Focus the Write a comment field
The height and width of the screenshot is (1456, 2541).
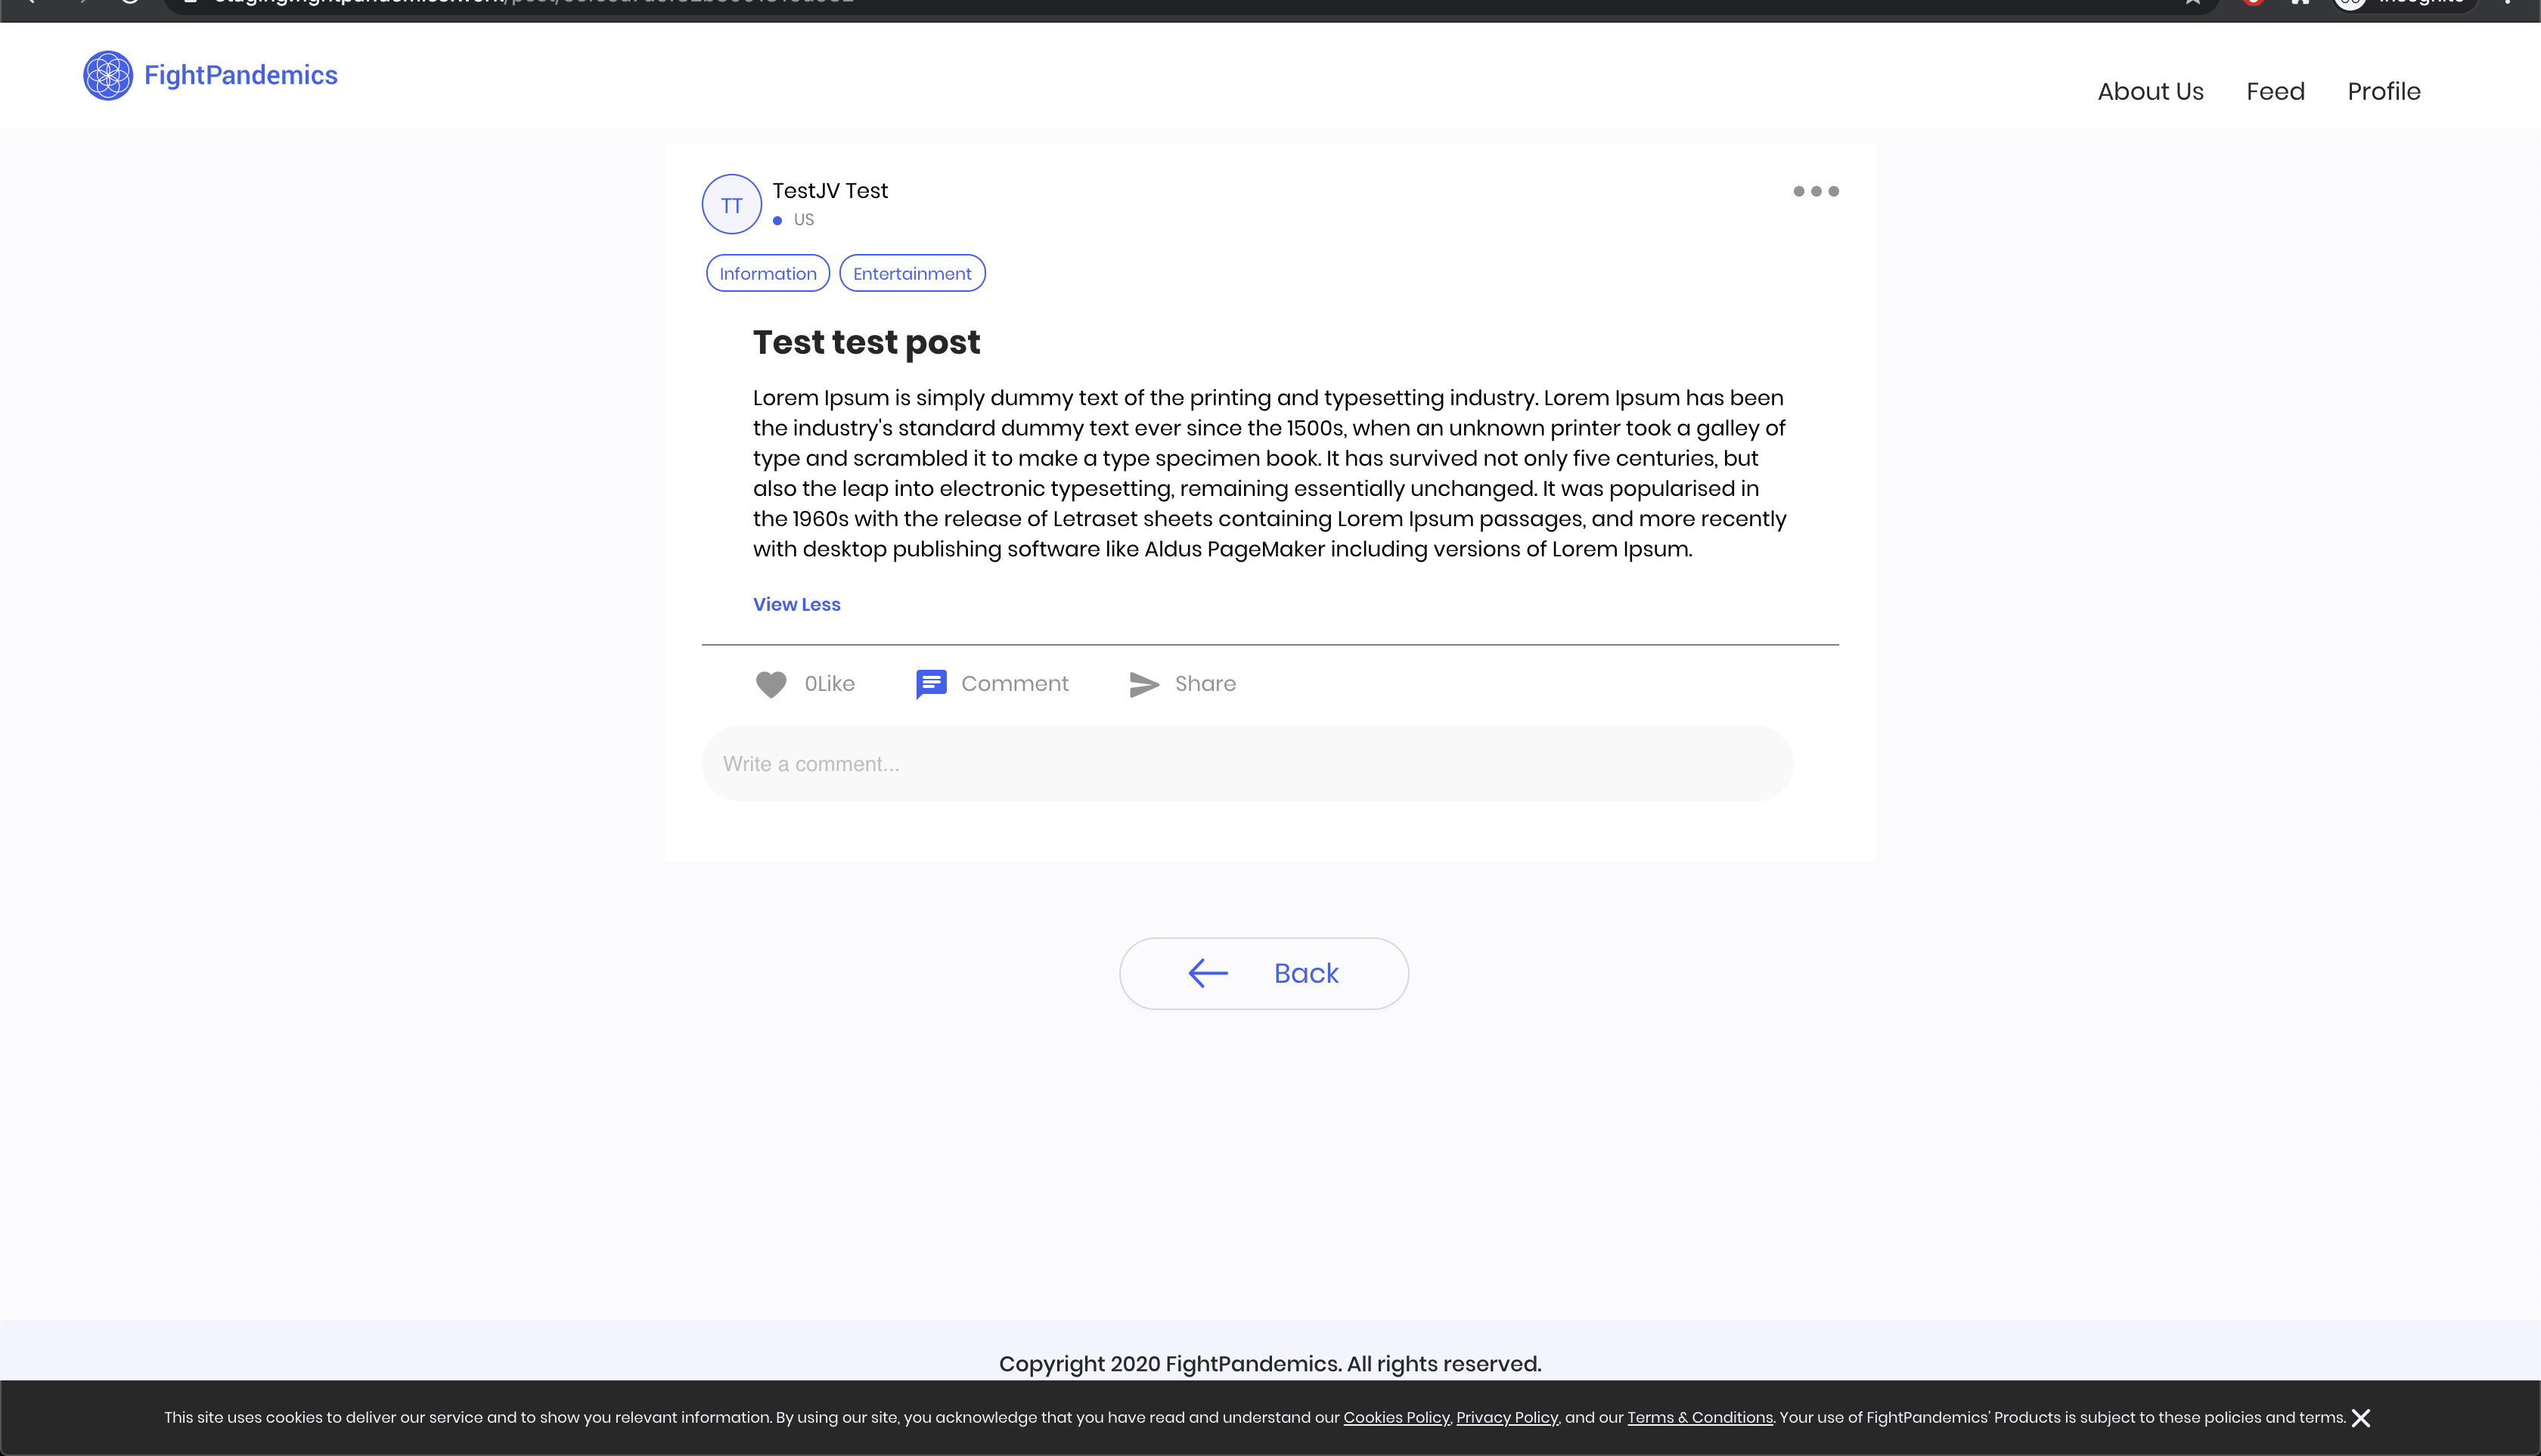click(1246, 764)
